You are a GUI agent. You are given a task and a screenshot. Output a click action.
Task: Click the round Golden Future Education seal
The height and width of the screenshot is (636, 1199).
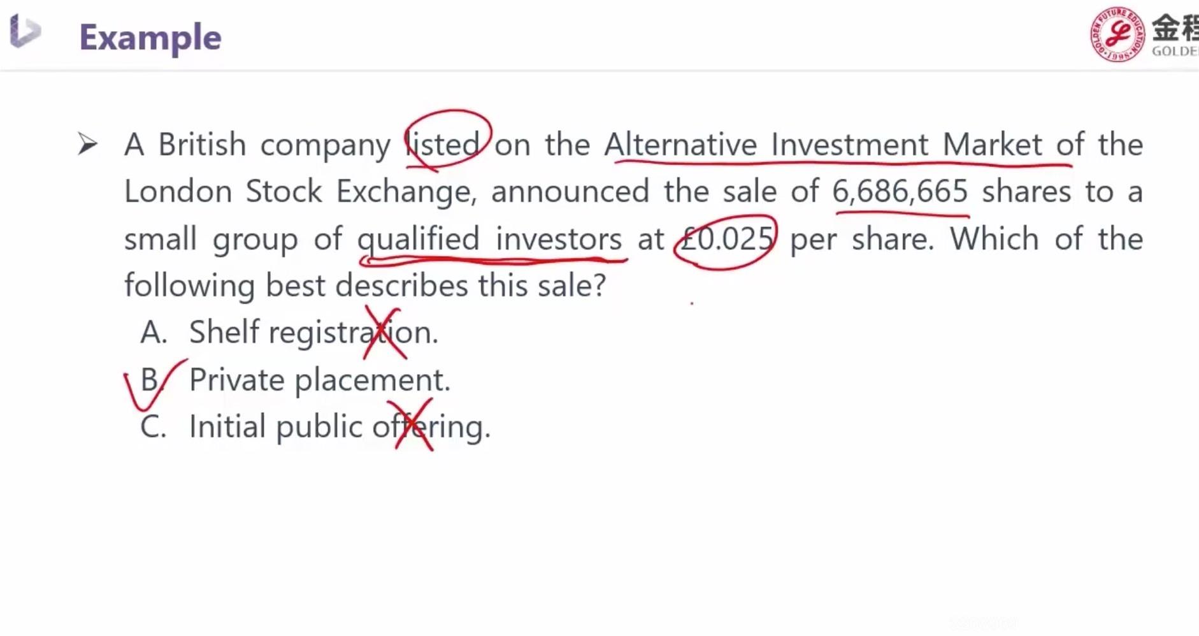coord(1116,34)
